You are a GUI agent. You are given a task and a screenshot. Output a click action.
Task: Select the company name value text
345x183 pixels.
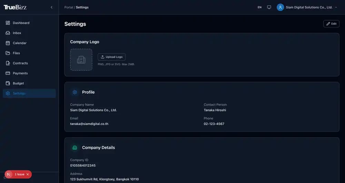93,110
